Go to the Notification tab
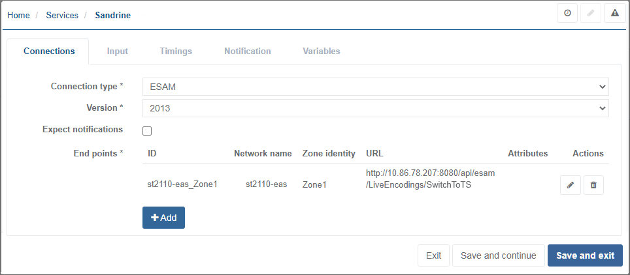Viewport: 630px width, 275px height. (247, 51)
